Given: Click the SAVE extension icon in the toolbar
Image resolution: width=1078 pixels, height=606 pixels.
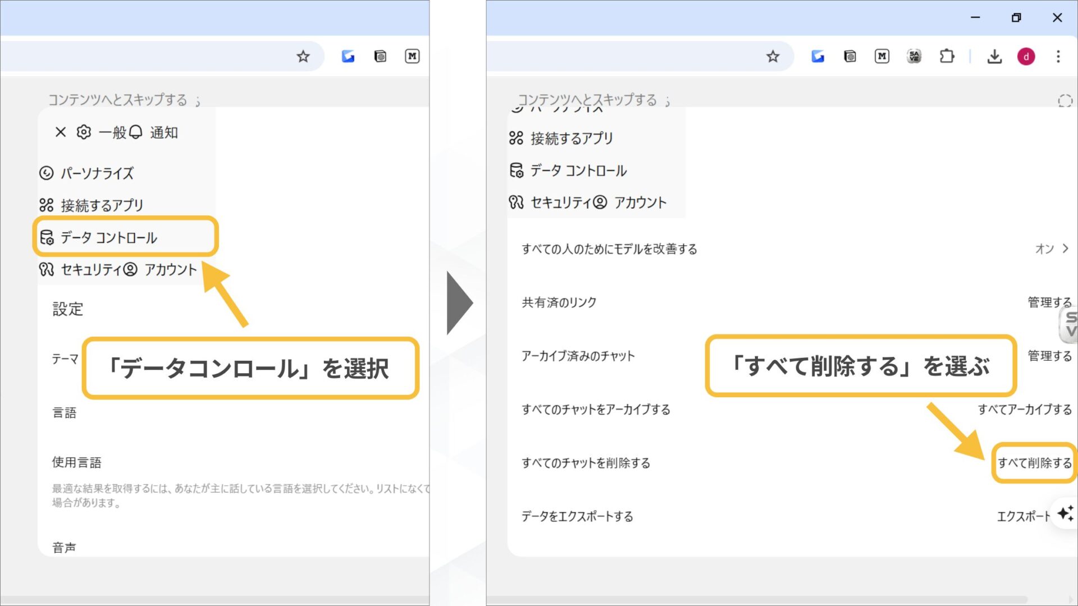Looking at the screenshot, I should [913, 56].
